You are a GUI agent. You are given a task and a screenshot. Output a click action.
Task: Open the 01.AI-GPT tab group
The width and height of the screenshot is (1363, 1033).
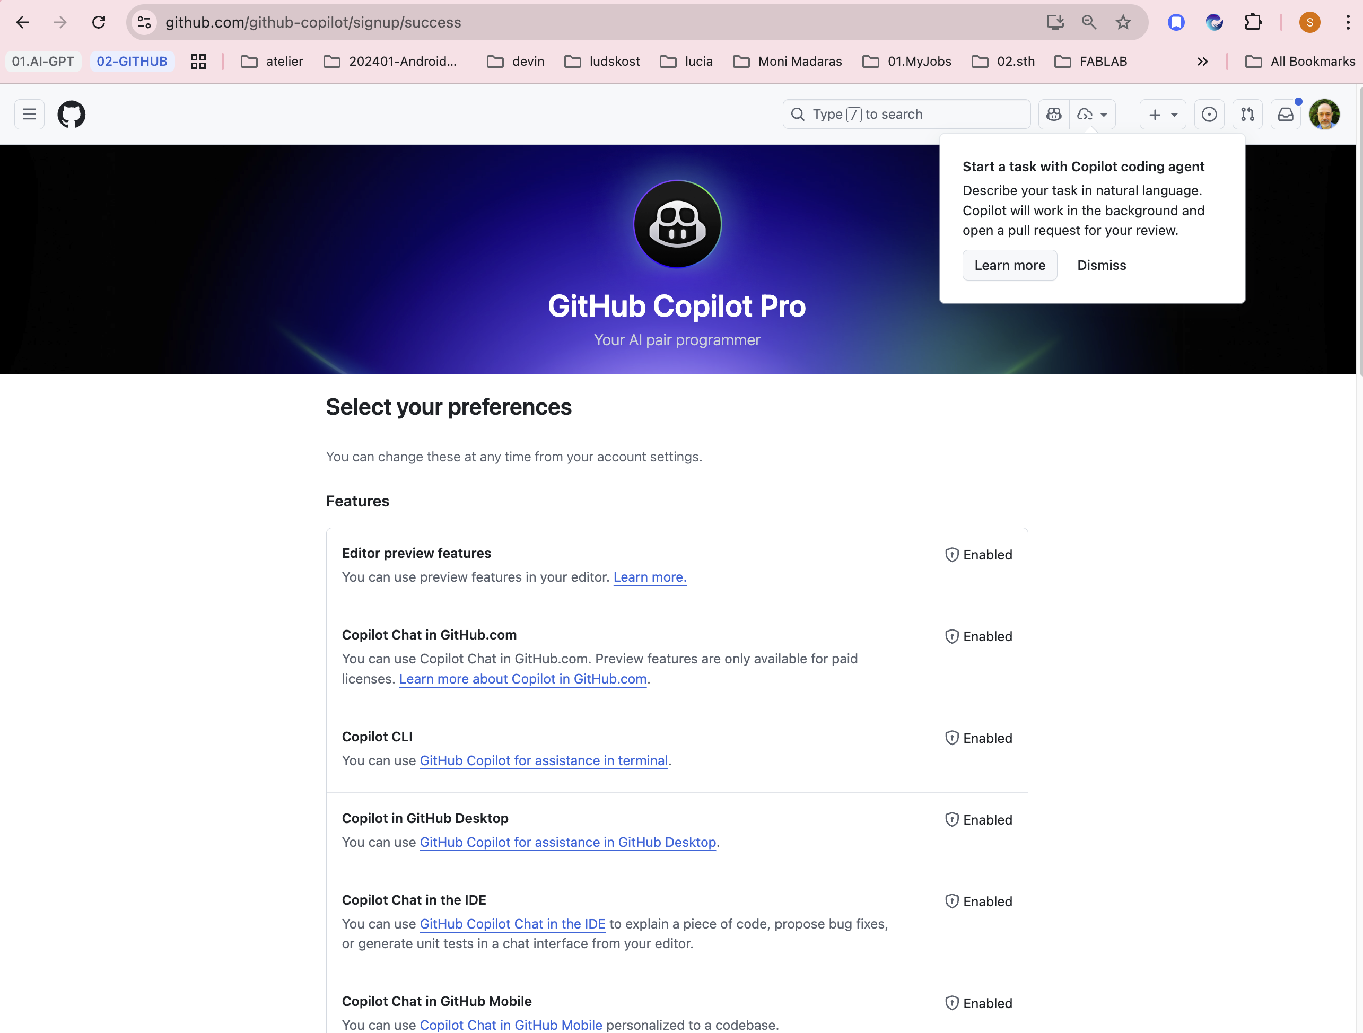coord(43,62)
